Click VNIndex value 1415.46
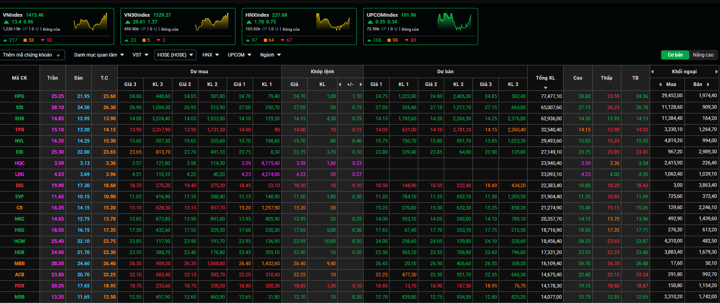This screenshot has height=303, width=720. (35, 15)
